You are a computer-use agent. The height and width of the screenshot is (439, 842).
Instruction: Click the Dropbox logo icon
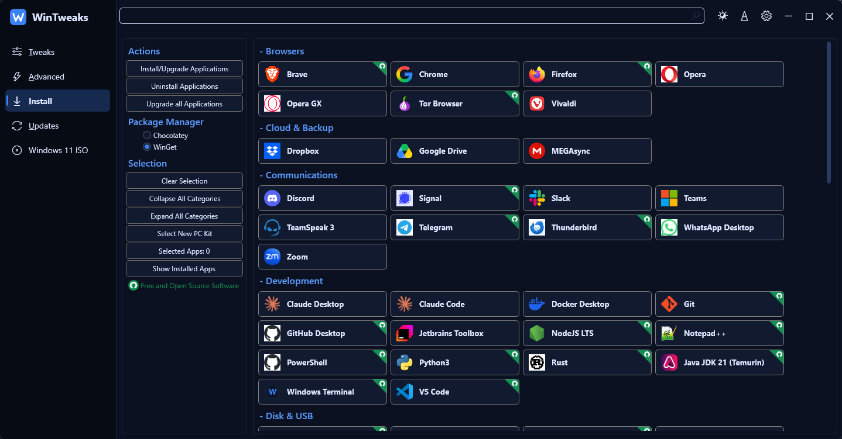click(272, 151)
